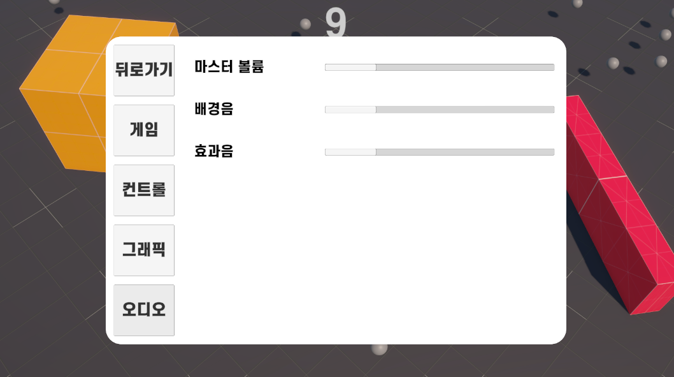
Task: Click the light filled portion of 마스터 볼륨 slider
Action: pyautogui.click(x=350, y=67)
